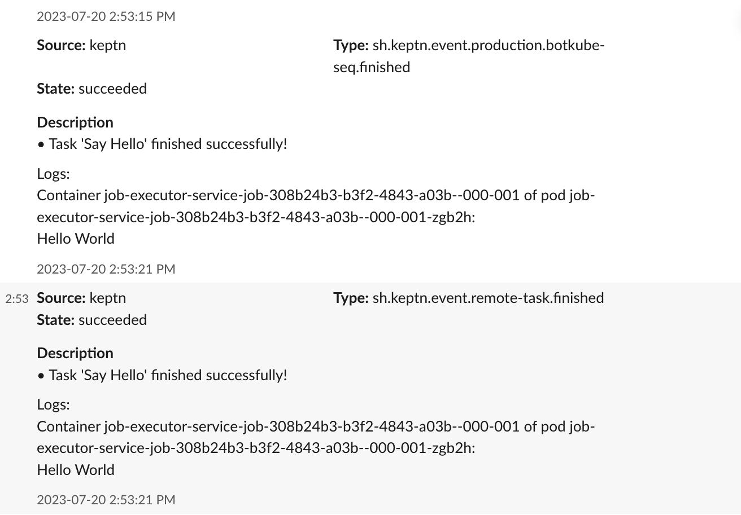Click "State: succeeded" in the highlighted remote-task message
Screen dimensions: 741x515
(91, 320)
